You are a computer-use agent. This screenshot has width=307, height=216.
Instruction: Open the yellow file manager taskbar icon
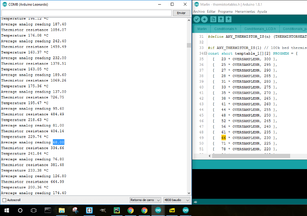[x=172, y=210]
